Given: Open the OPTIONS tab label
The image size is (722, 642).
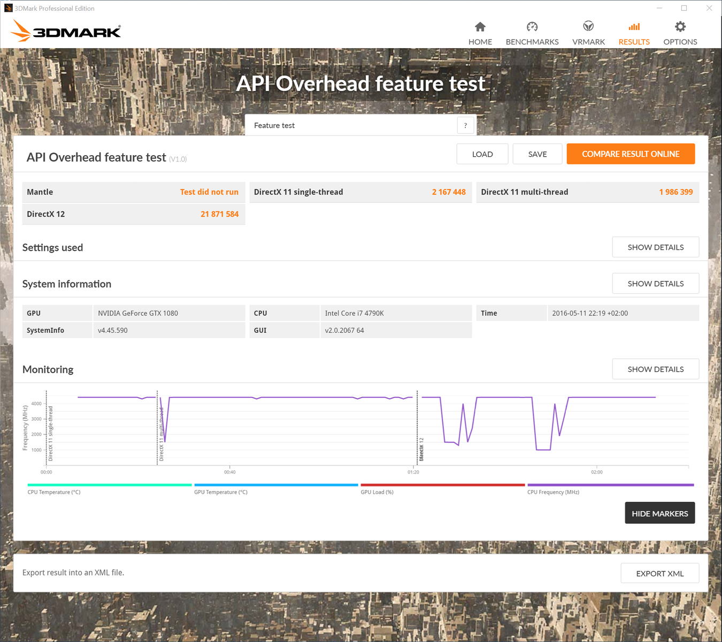Looking at the screenshot, I should pyautogui.click(x=680, y=42).
